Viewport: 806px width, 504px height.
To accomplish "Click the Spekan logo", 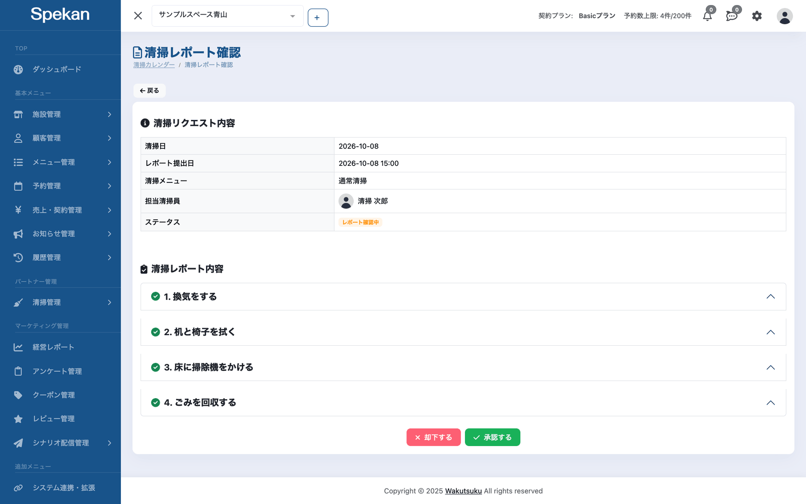I will point(60,14).
